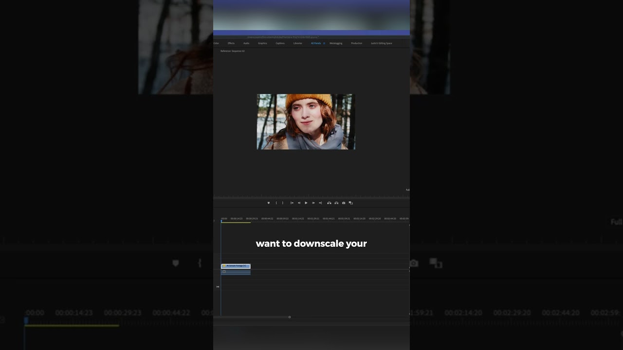623x350 pixels.
Task: Open the Graphics workspace tab
Action: (262, 43)
